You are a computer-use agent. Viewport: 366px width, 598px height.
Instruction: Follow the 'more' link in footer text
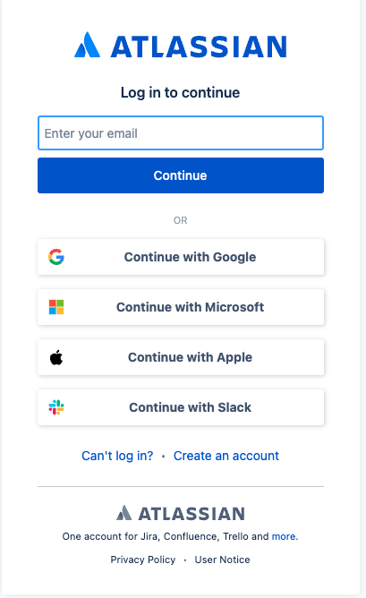tap(284, 536)
